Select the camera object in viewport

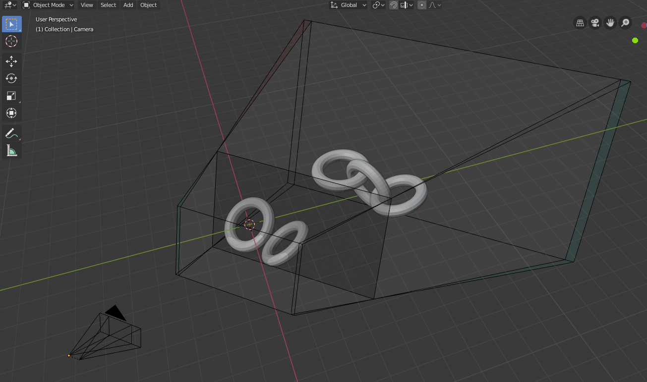pos(106,333)
